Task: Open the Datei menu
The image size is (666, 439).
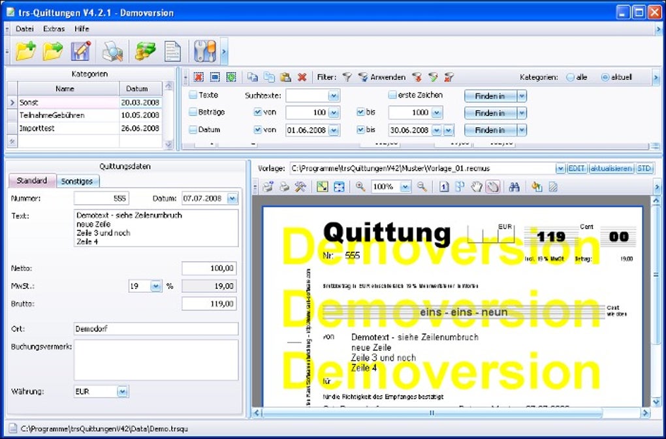Action: click(25, 29)
